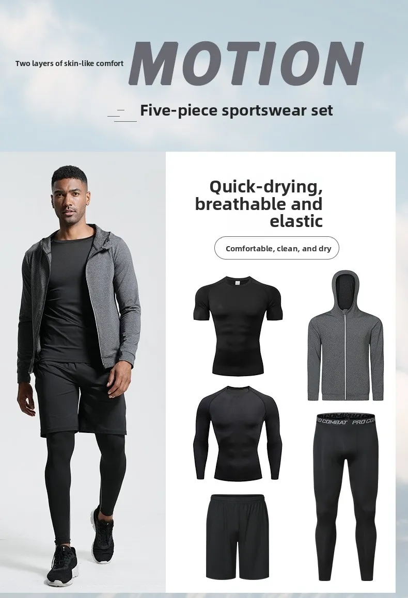Click the "Quick-drying, breathable and elastic" heading
408x598 pixels.
point(259,204)
